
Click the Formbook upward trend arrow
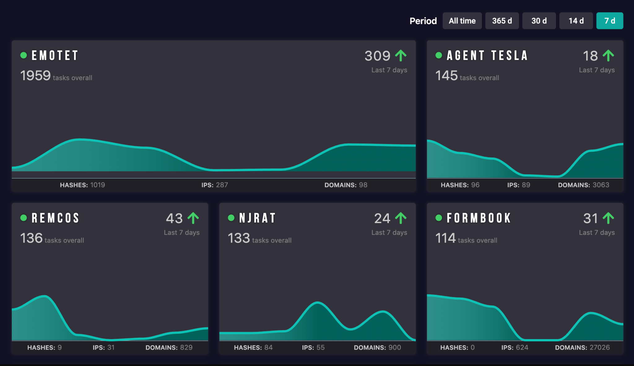pos(608,218)
